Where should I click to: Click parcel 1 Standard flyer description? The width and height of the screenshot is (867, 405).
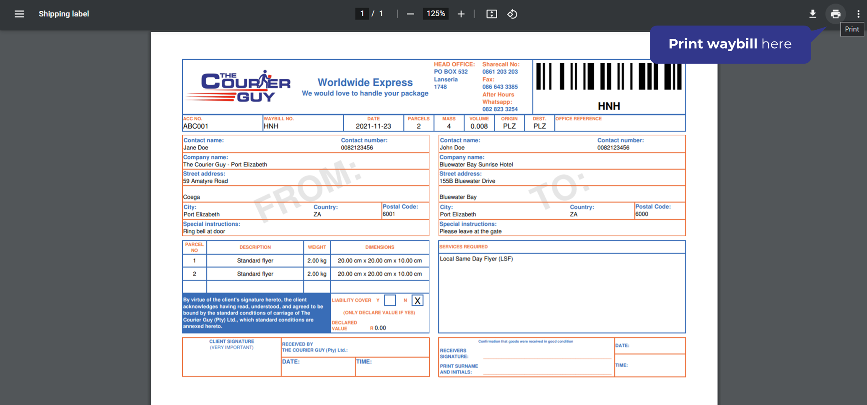click(x=255, y=261)
